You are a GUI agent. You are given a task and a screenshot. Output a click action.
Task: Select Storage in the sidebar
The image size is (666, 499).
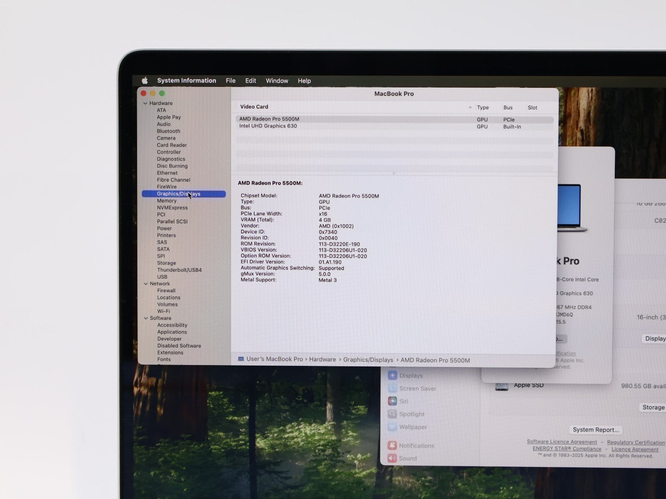coord(166,263)
